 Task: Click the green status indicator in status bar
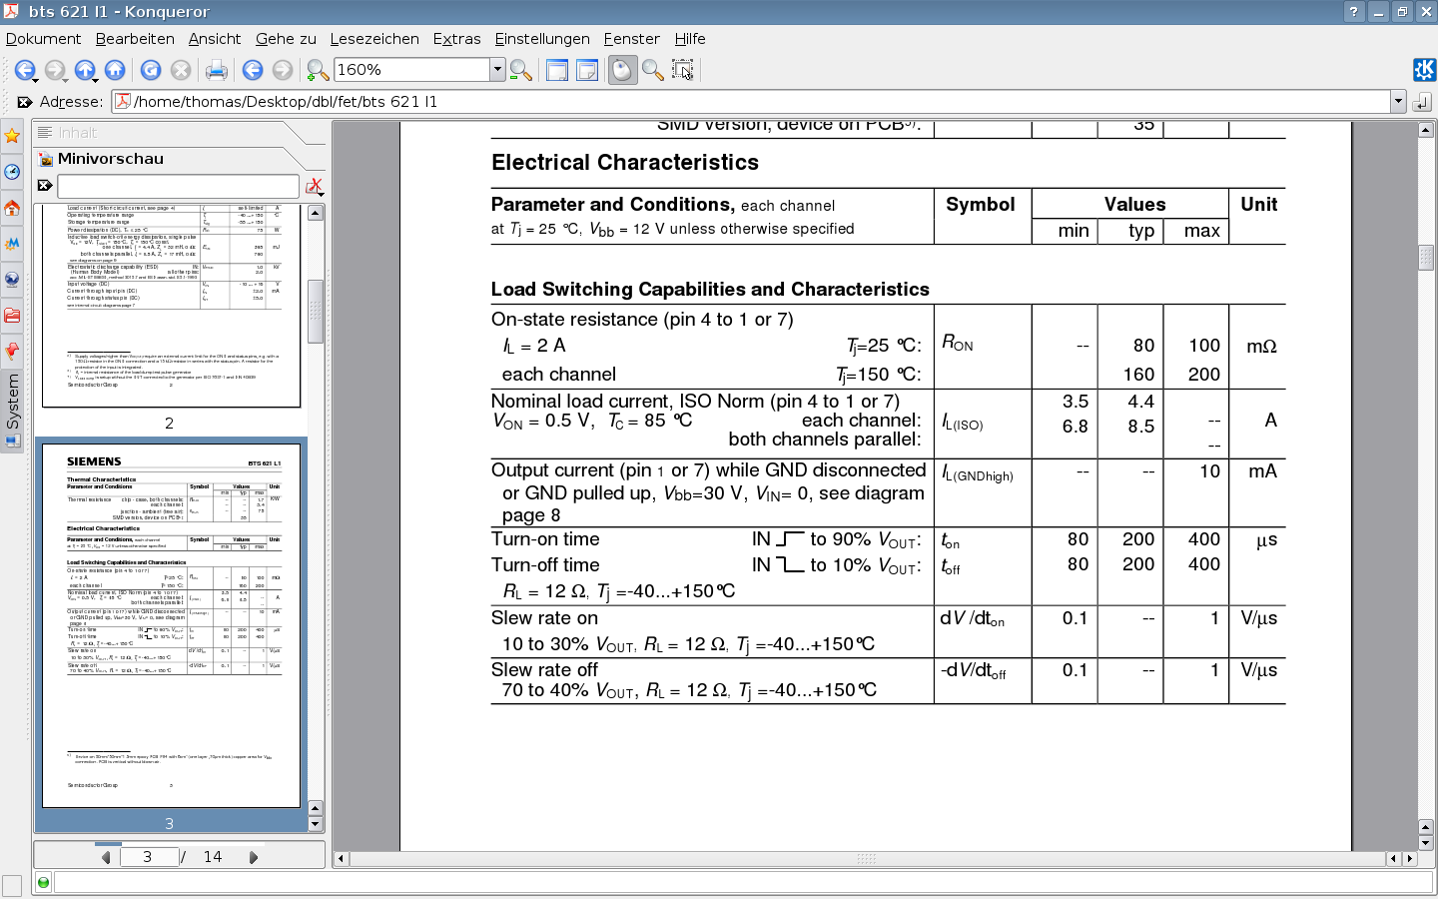[43, 882]
